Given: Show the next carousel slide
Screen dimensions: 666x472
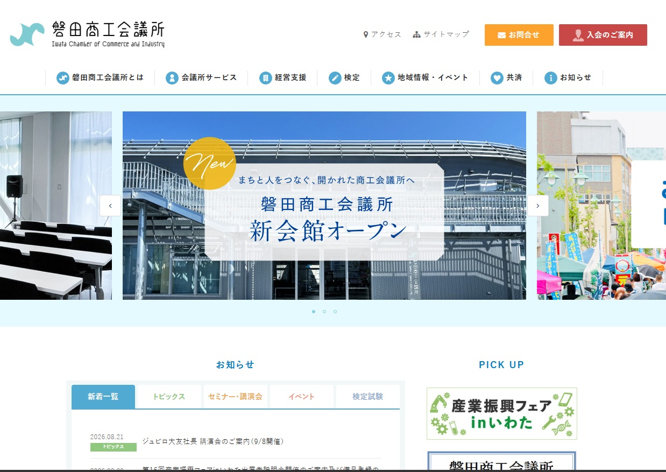Looking at the screenshot, I should pos(538,206).
